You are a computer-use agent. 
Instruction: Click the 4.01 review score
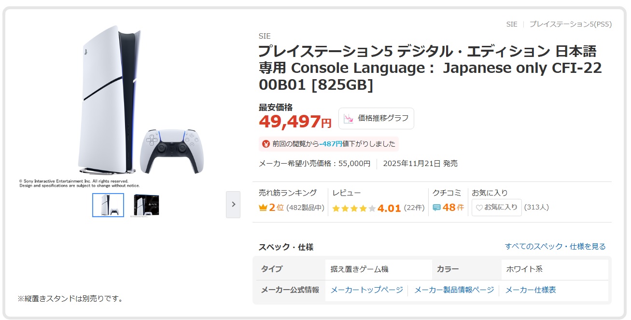click(389, 209)
